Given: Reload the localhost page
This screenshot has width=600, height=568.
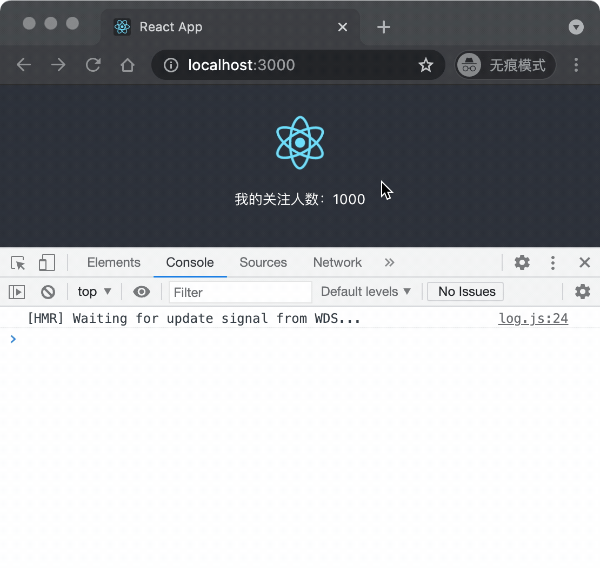Looking at the screenshot, I should (93, 65).
